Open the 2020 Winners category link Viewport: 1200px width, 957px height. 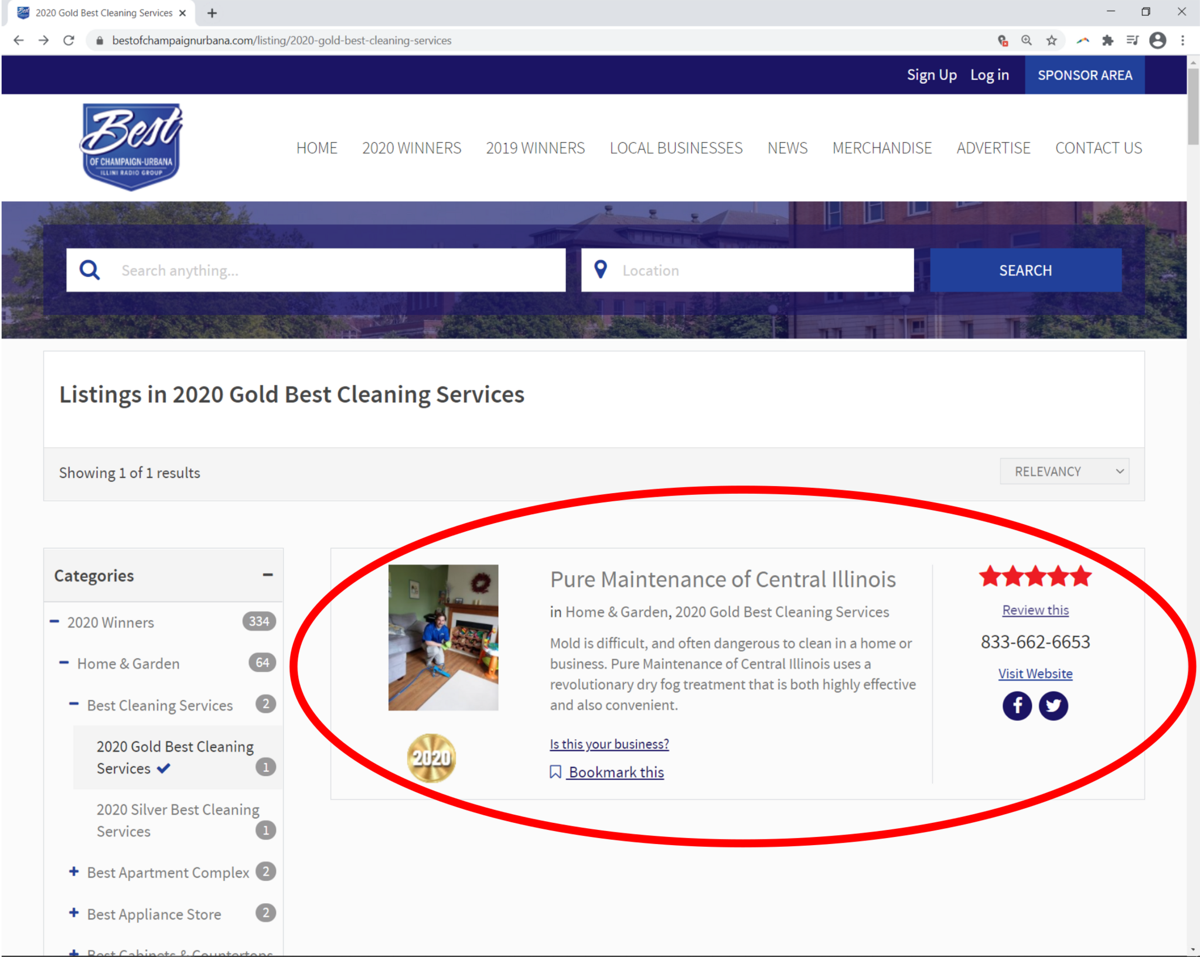click(x=111, y=622)
